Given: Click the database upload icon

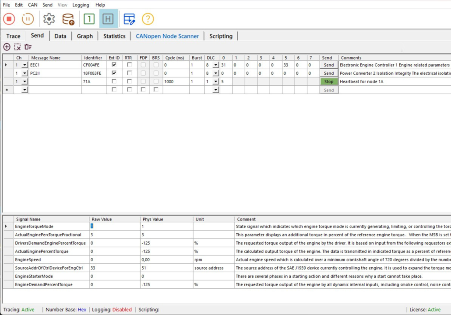Looking at the screenshot, I should 68,19.
